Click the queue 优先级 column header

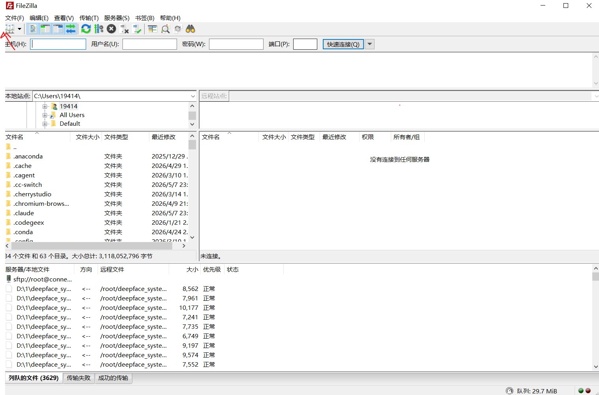(x=212, y=270)
